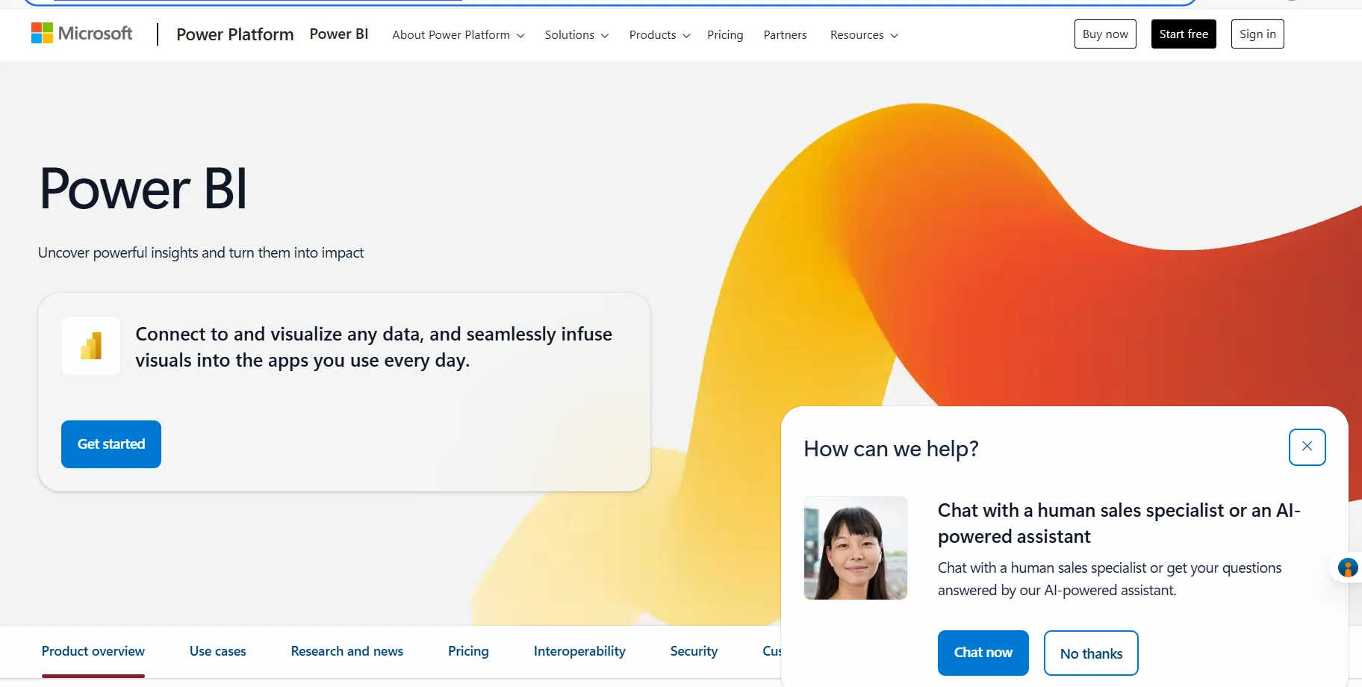1362x687 pixels.
Task: Click Get started for Power BI
Action: point(111,444)
